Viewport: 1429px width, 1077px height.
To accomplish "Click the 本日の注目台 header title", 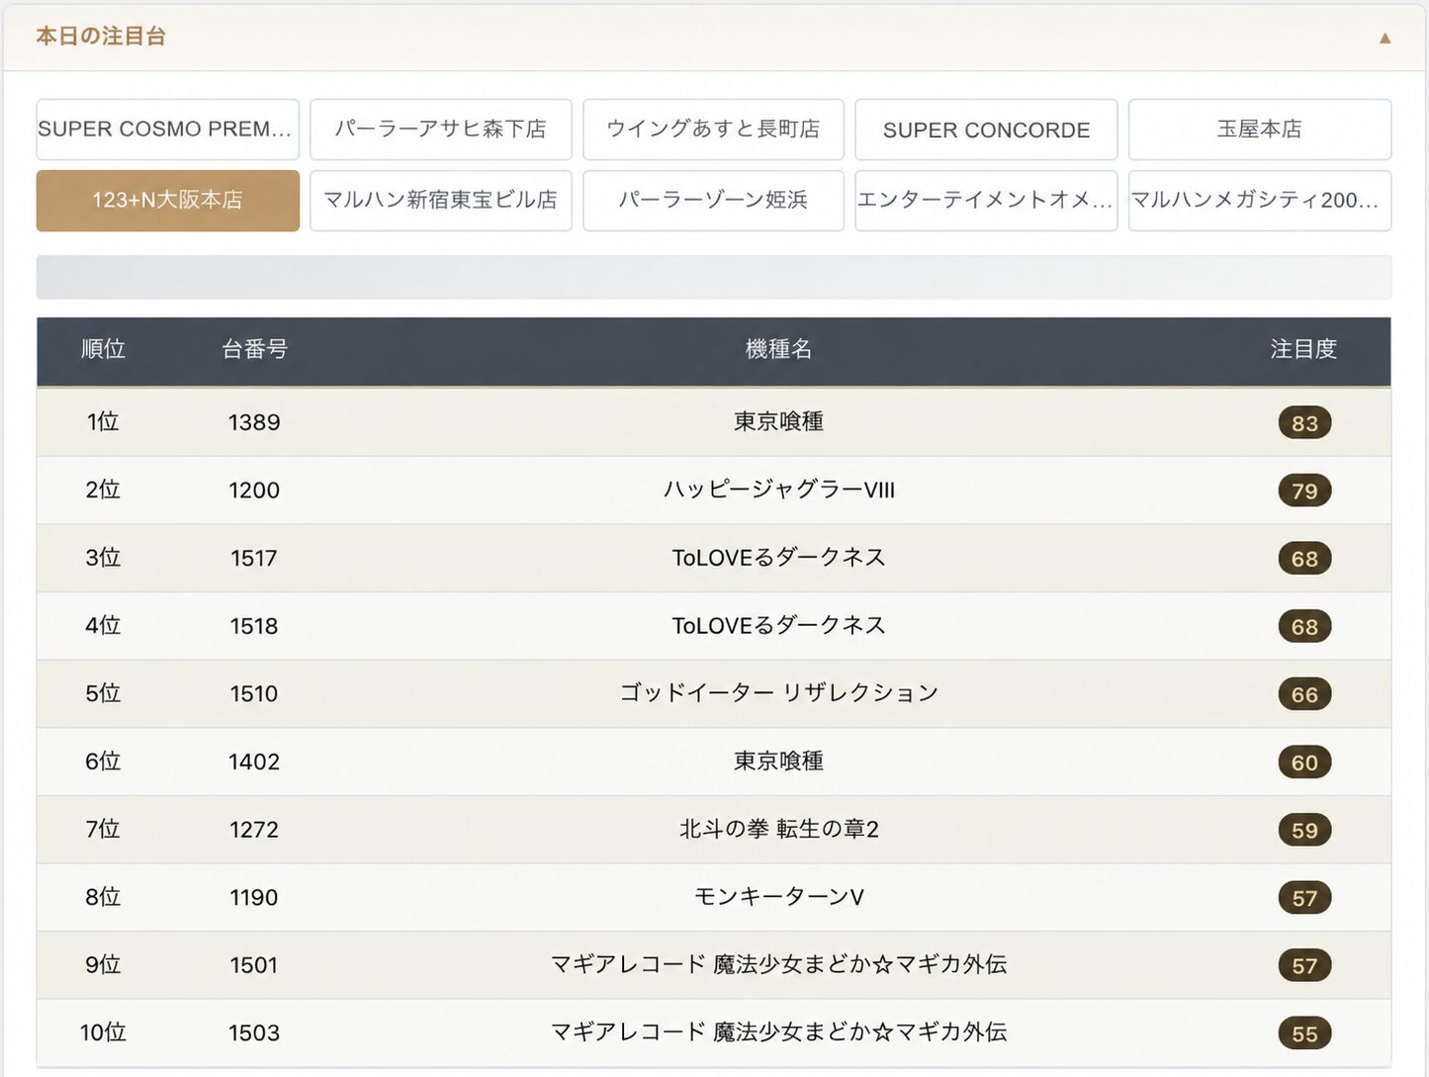I will coord(101,37).
